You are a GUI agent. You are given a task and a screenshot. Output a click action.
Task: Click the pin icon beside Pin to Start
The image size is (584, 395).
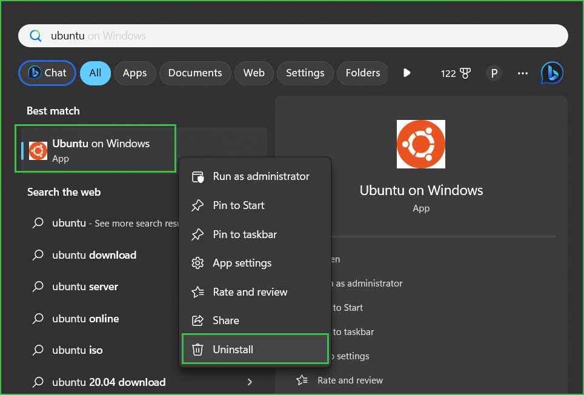tap(197, 205)
